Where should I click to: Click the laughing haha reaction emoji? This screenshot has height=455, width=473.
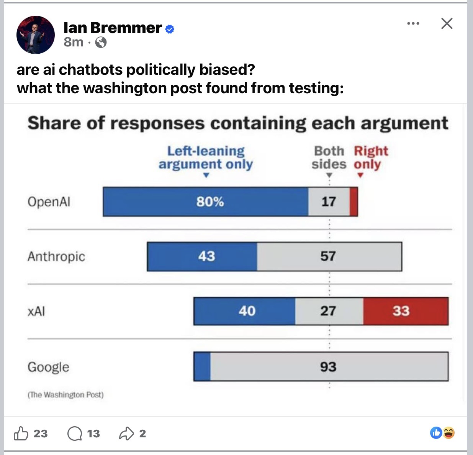tap(449, 433)
